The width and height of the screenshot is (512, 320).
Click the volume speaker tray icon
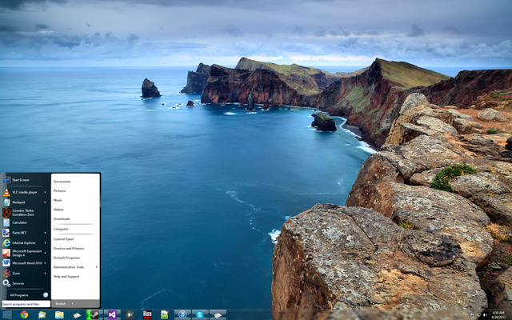[x=485, y=315]
